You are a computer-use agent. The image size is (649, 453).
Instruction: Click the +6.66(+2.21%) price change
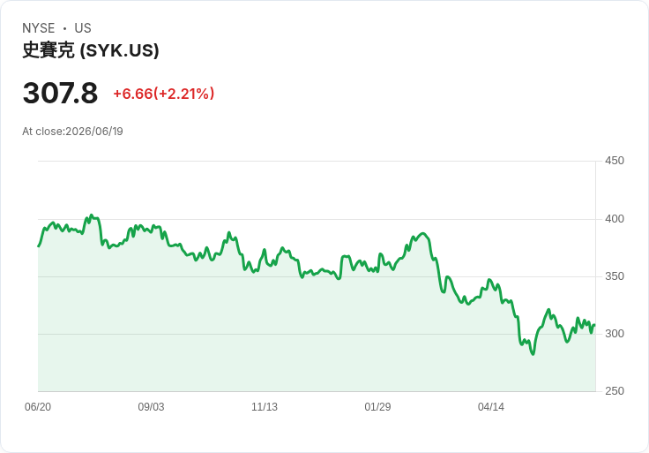164,94
